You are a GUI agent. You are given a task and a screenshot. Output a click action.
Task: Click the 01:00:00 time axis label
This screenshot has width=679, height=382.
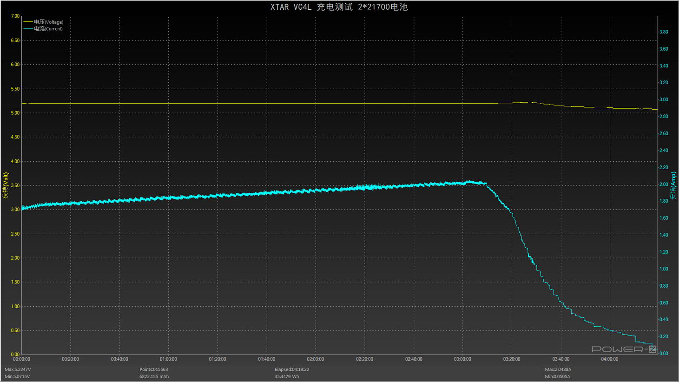(168, 359)
